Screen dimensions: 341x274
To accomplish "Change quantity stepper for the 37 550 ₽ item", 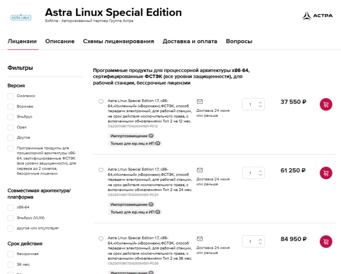I will pyautogui.click(x=259, y=105).
